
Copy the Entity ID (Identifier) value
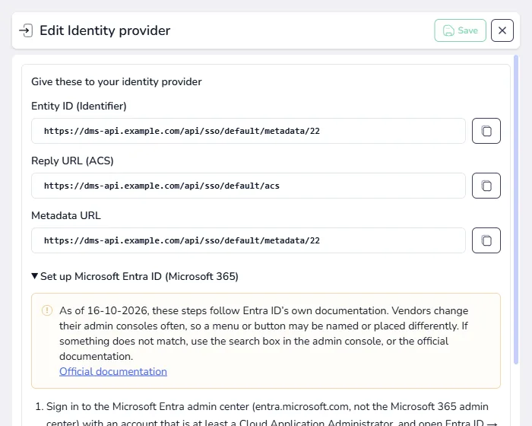coord(486,131)
